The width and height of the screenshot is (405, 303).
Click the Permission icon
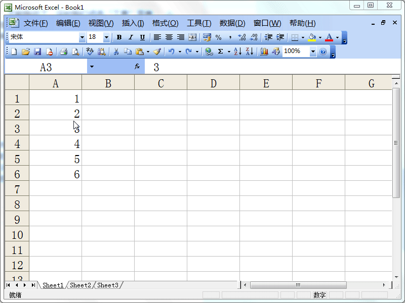pyautogui.click(x=49, y=52)
